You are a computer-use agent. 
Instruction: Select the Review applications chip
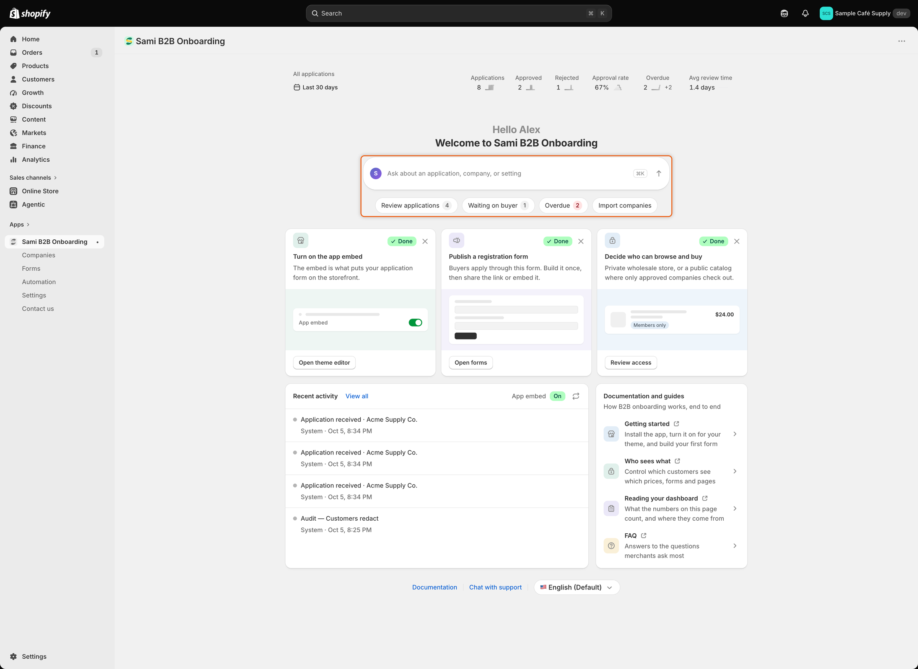[416, 205]
